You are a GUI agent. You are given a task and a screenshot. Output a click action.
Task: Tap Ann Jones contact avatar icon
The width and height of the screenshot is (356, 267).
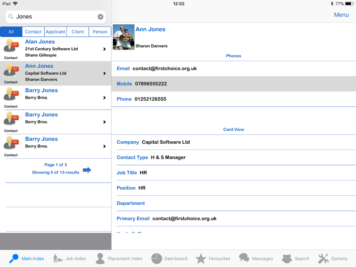[x=11, y=70]
